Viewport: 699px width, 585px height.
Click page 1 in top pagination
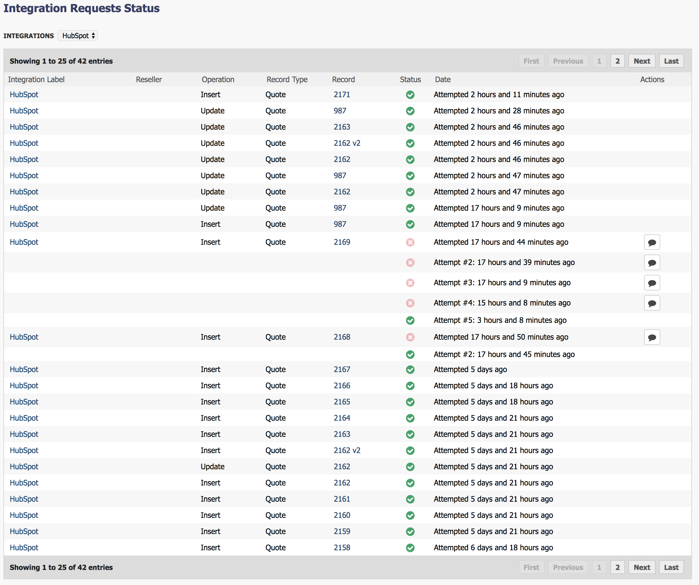(599, 61)
